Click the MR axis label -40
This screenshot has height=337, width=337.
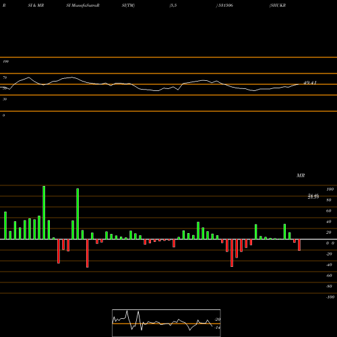coord(329,265)
